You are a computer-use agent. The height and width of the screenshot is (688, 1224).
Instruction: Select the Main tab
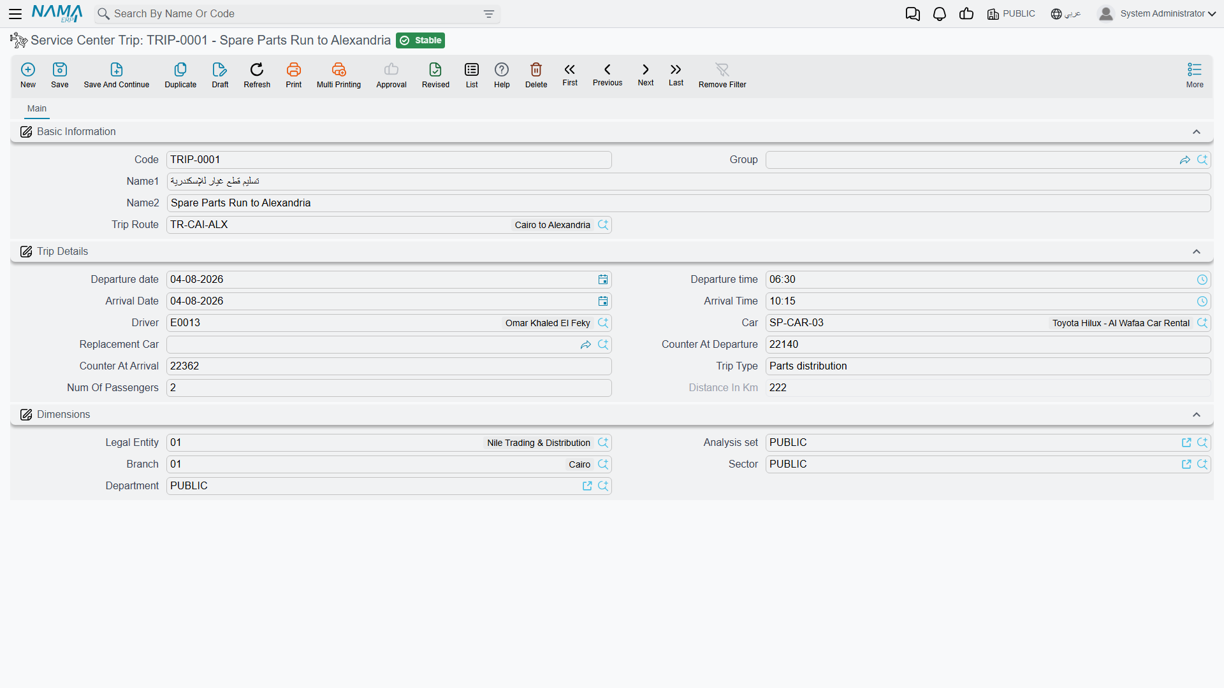[37, 109]
